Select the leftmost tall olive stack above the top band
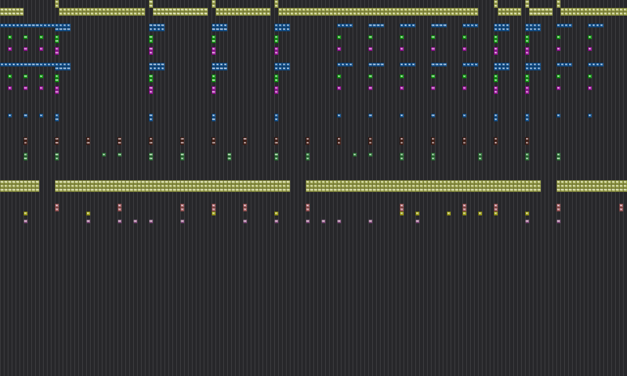 point(57,4)
